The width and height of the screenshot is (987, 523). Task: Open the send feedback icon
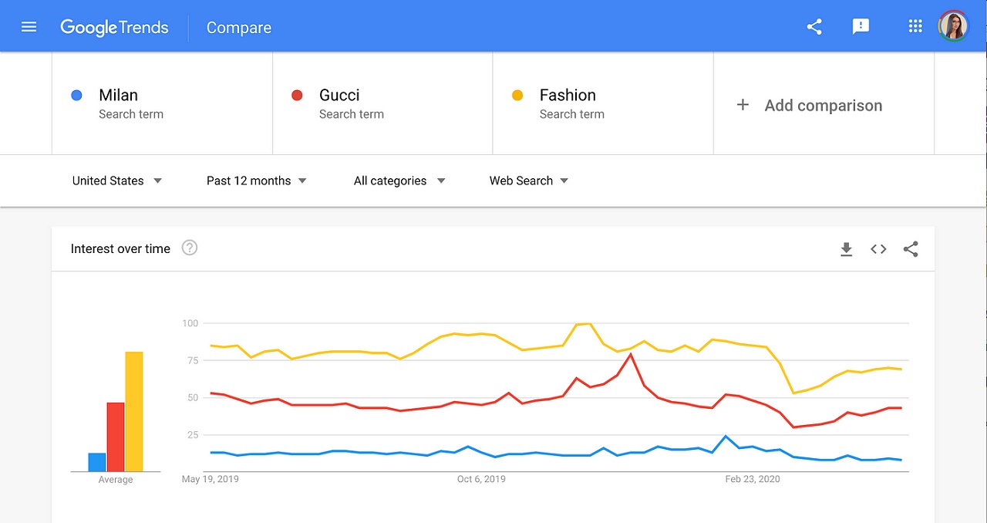[861, 27]
